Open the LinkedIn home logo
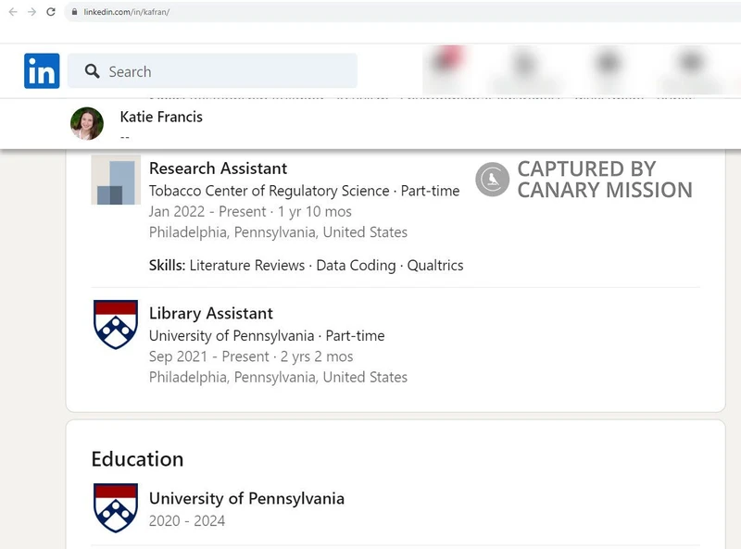The width and height of the screenshot is (741, 549). (42, 71)
